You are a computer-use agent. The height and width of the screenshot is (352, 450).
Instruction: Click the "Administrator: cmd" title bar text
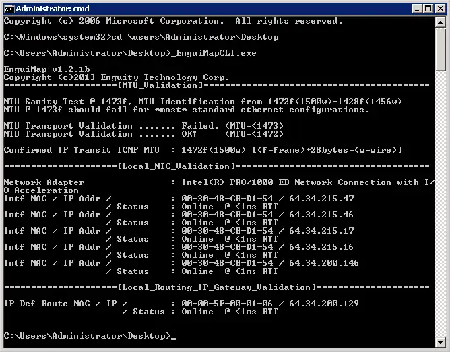(x=47, y=8)
